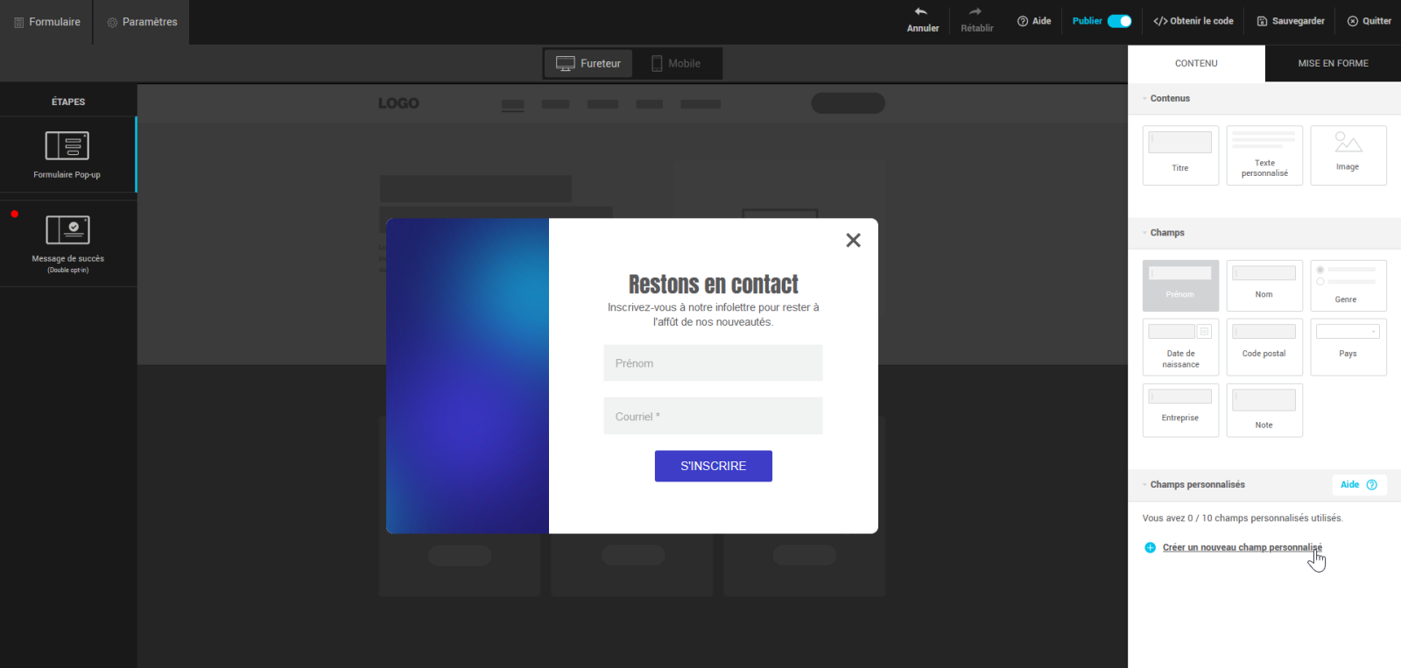Click the Rétablir redo arrow icon
Viewport: 1401px width, 668px height.
coord(975,12)
